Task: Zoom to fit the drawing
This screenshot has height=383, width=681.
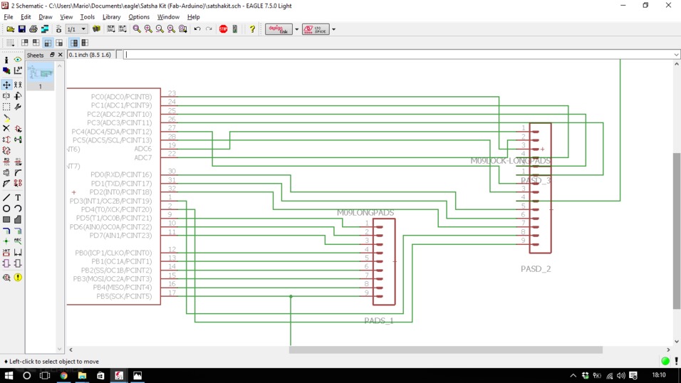Action: click(137, 29)
